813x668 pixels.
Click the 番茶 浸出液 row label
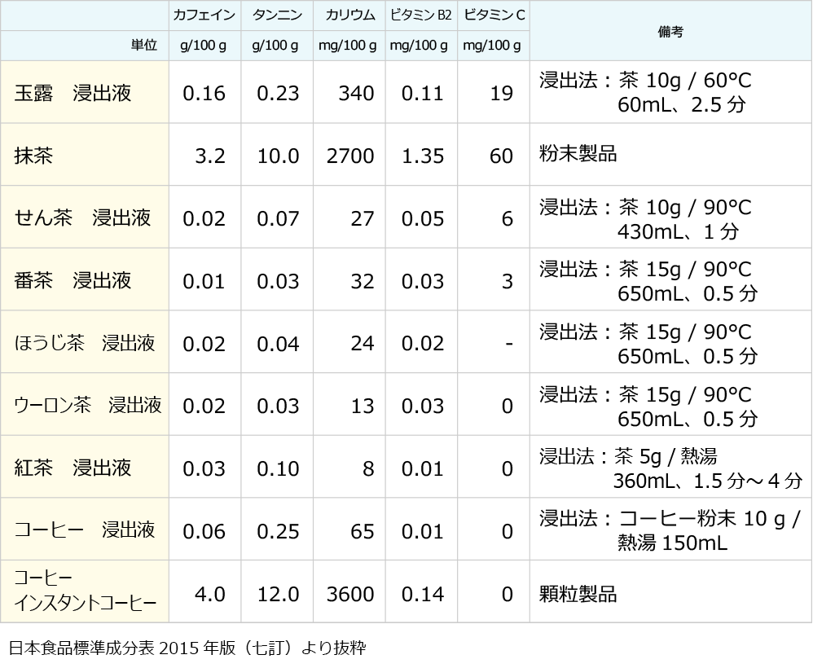click(73, 281)
